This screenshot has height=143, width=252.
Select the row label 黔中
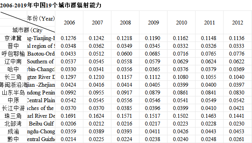pos(13,139)
